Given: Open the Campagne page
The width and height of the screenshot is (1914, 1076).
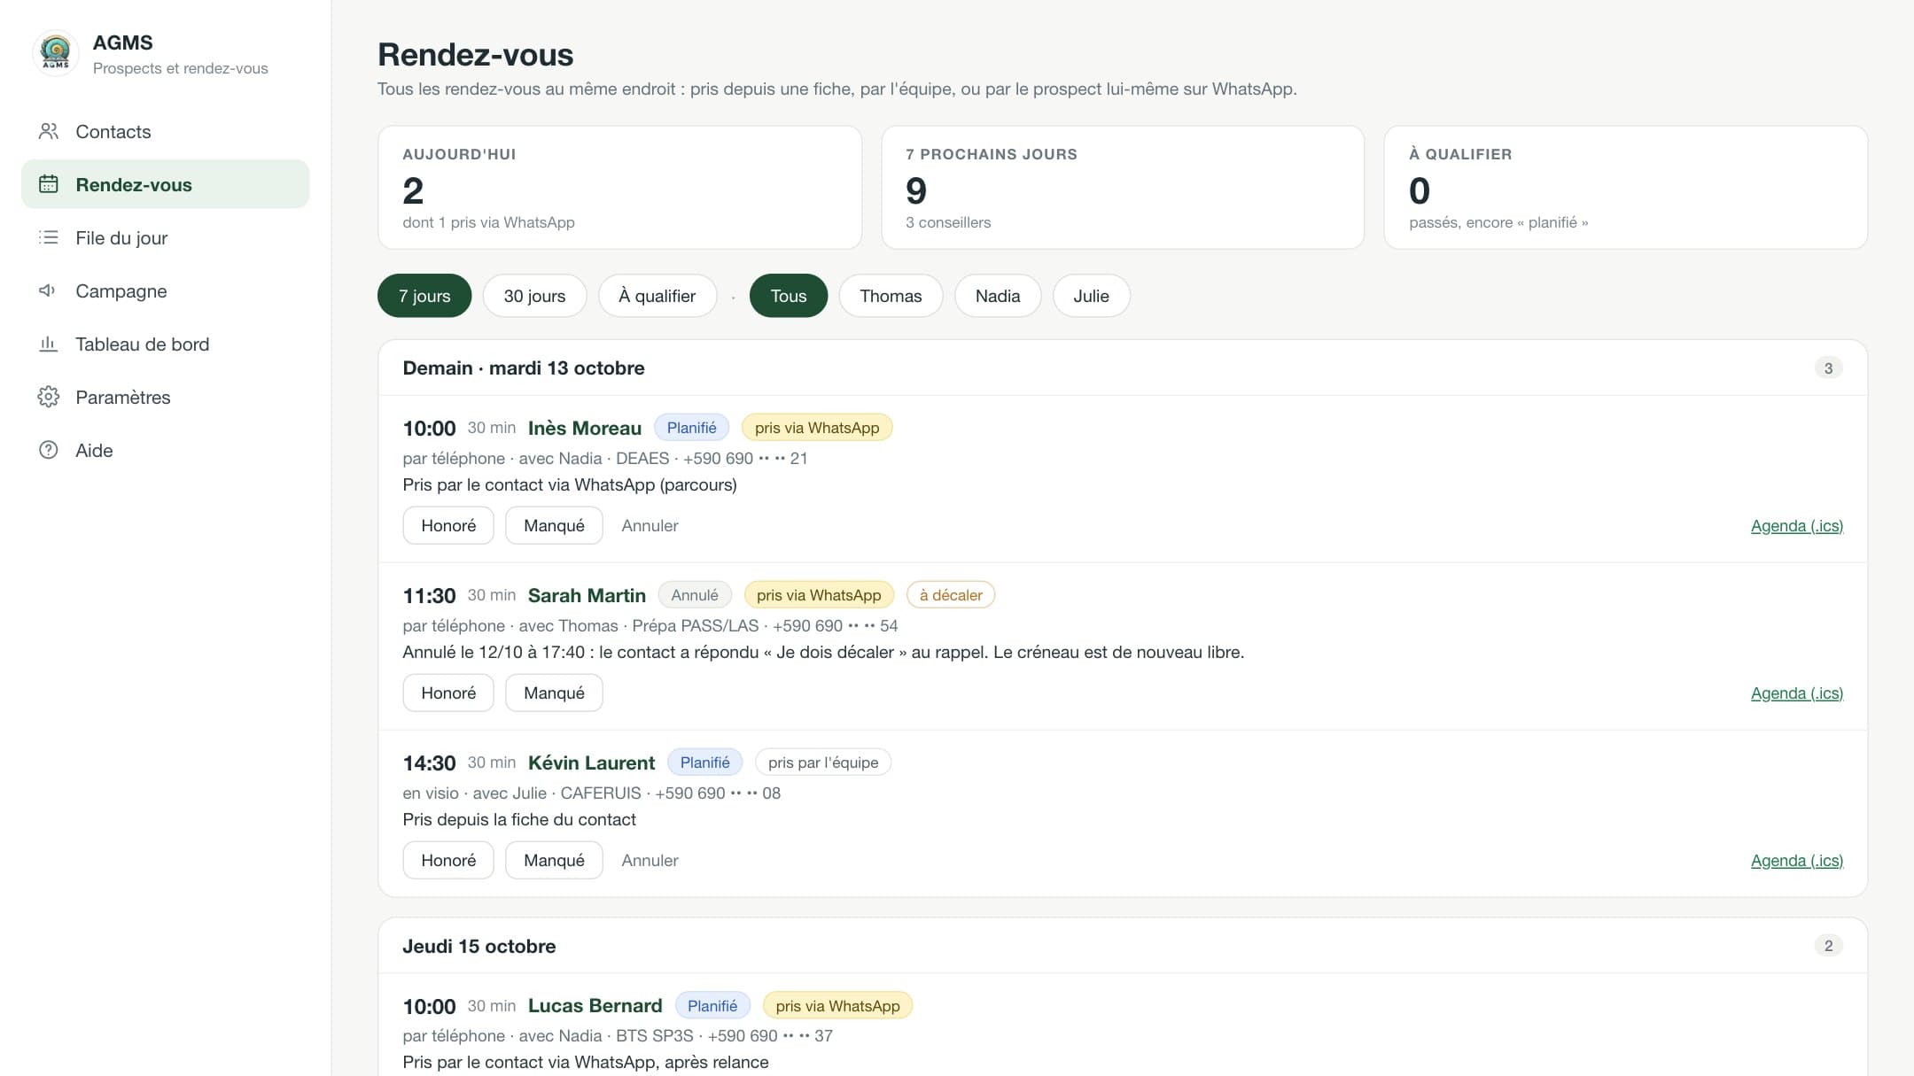Looking at the screenshot, I should tap(165, 290).
